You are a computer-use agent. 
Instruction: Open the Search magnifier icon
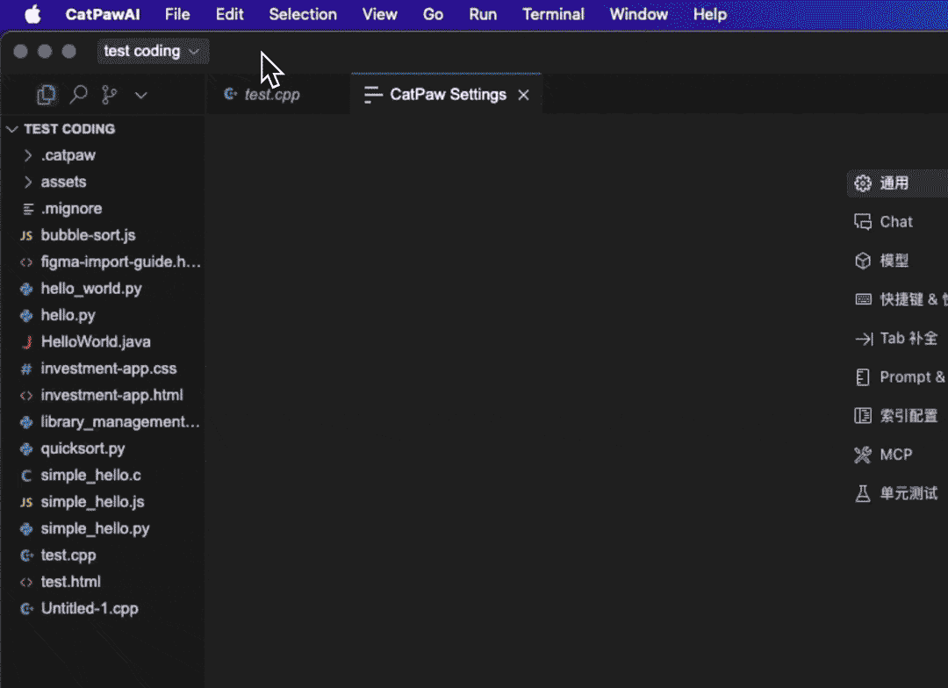(x=78, y=95)
